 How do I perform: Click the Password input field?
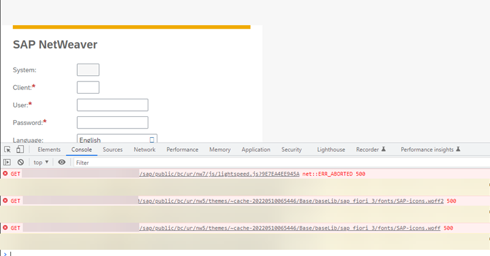pyautogui.click(x=113, y=122)
